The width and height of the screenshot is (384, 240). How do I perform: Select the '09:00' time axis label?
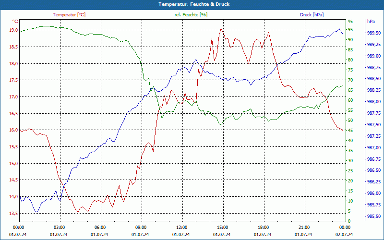coord(141,227)
